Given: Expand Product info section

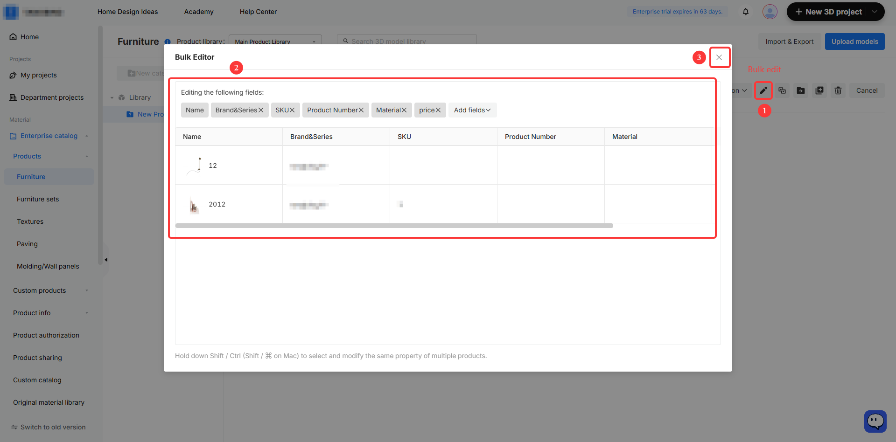Looking at the screenshot, I should coord(87,313).
